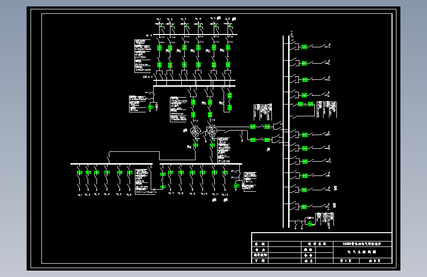
Task: Click the 第1页 page number cell
Action: pos(346,261)
